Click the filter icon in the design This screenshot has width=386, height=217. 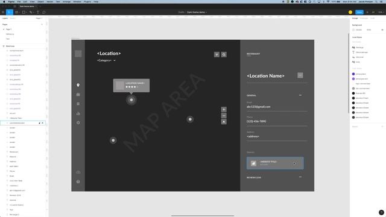[217, 55]
